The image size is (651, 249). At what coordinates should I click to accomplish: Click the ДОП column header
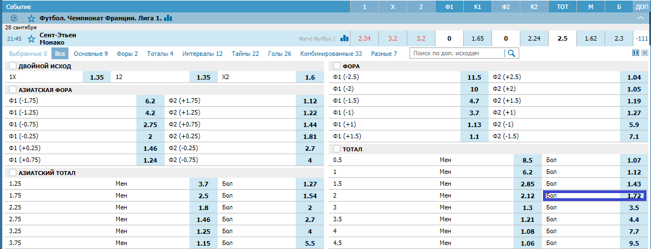coord(641,7)
